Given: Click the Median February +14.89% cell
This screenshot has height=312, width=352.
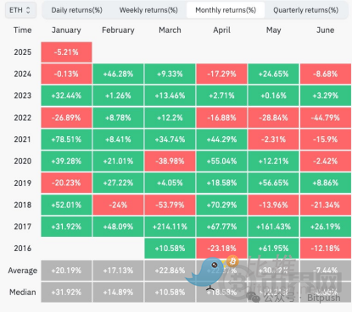Looking at the screenshot, I should (118, 293).
